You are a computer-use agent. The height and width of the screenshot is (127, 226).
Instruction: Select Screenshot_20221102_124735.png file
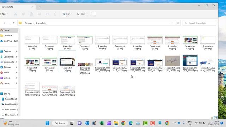tap(102, 64)
